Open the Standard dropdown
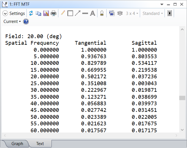Image resolution: width=187 pixels, height=148 pixels. tap(153, 13)
